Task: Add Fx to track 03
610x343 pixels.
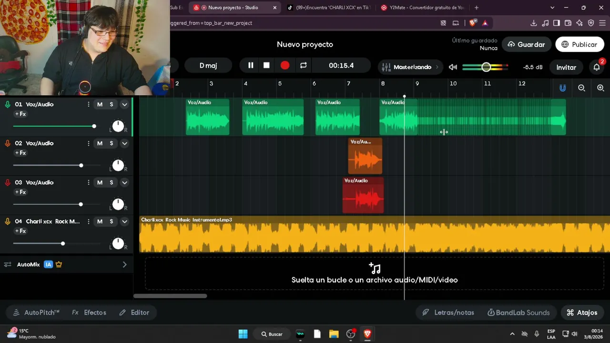Action: coord(20,192)
